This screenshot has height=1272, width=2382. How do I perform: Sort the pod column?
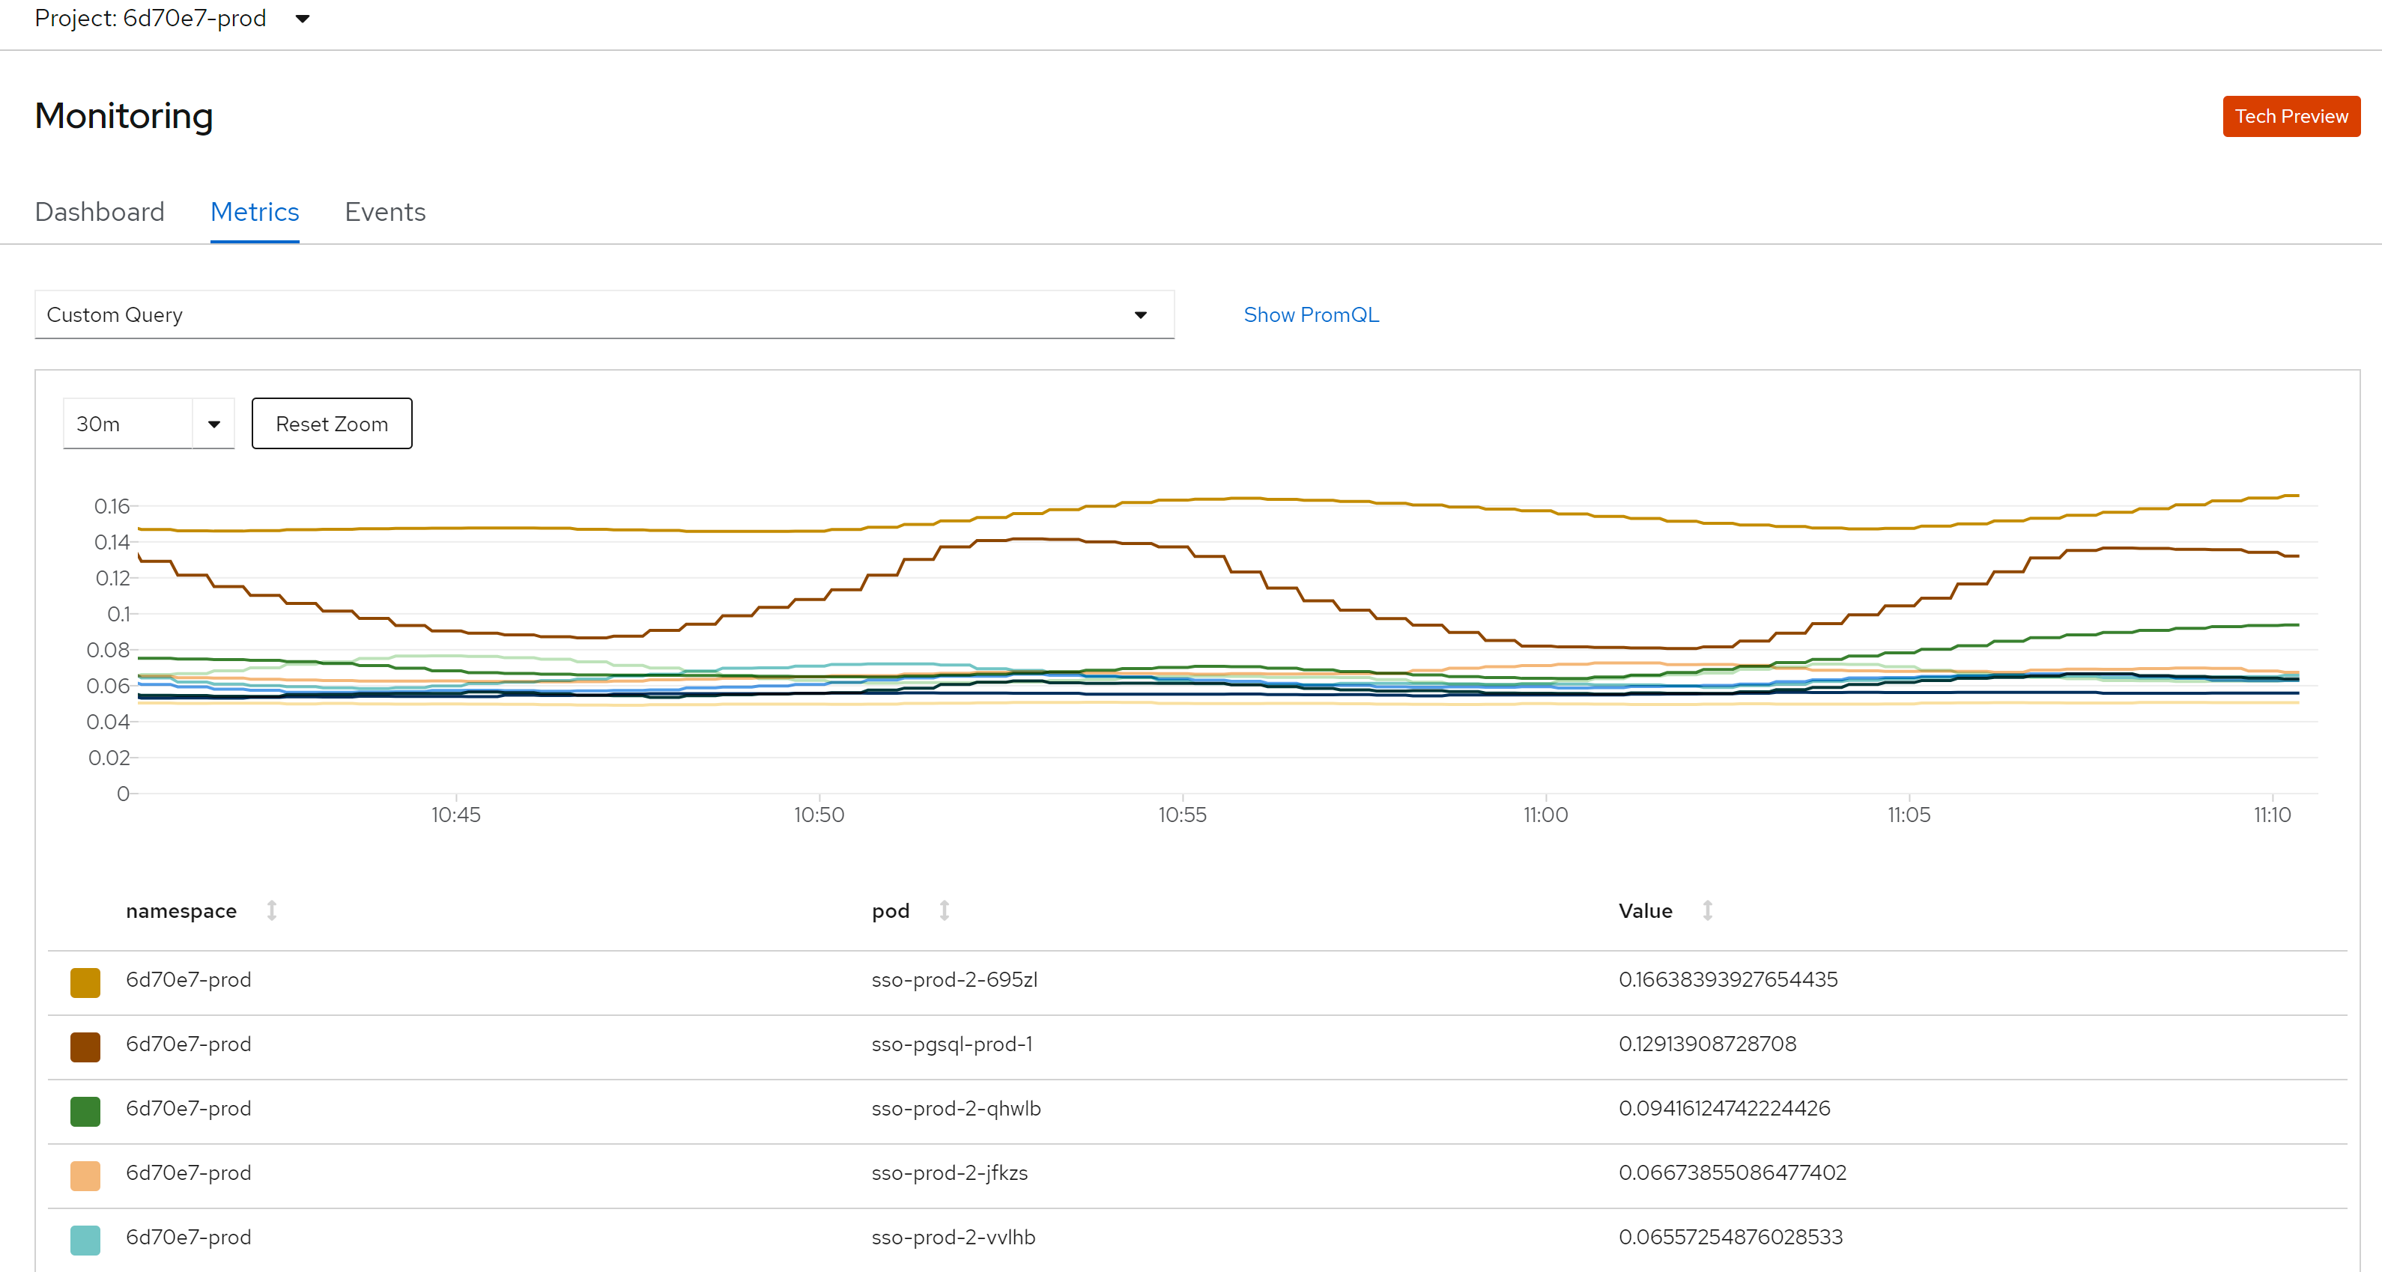click(x=944, y=910)
